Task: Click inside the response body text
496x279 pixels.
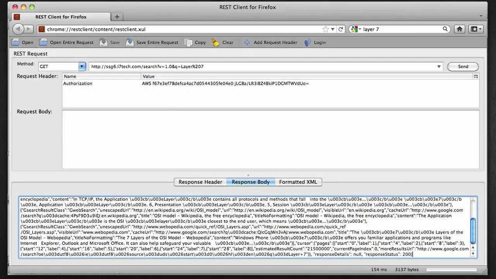Action: click(244, 227)
